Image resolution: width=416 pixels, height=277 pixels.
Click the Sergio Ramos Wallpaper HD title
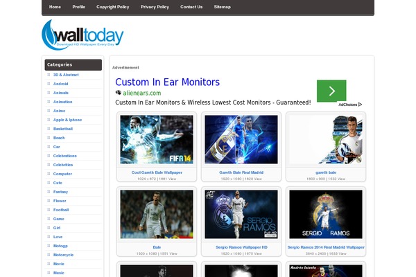(x=241, y=247)
